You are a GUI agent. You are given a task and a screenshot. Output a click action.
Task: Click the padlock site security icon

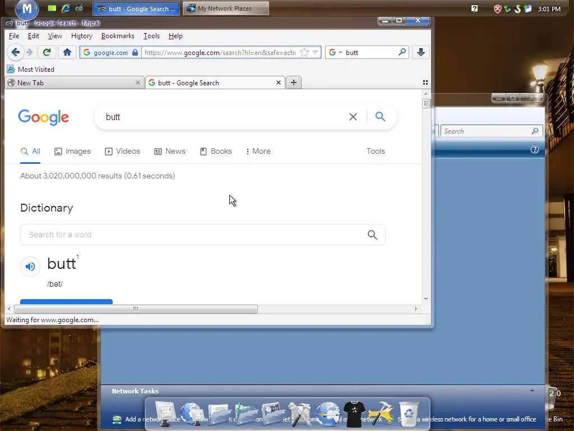coord(135,52)
